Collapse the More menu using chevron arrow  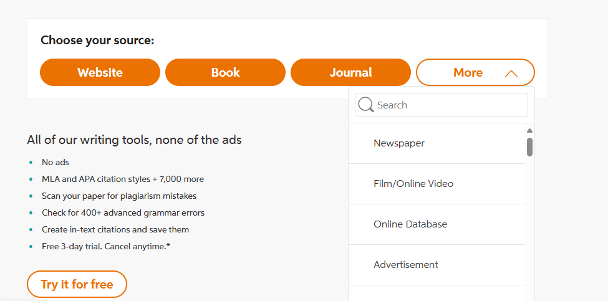[x=511, y=74]
